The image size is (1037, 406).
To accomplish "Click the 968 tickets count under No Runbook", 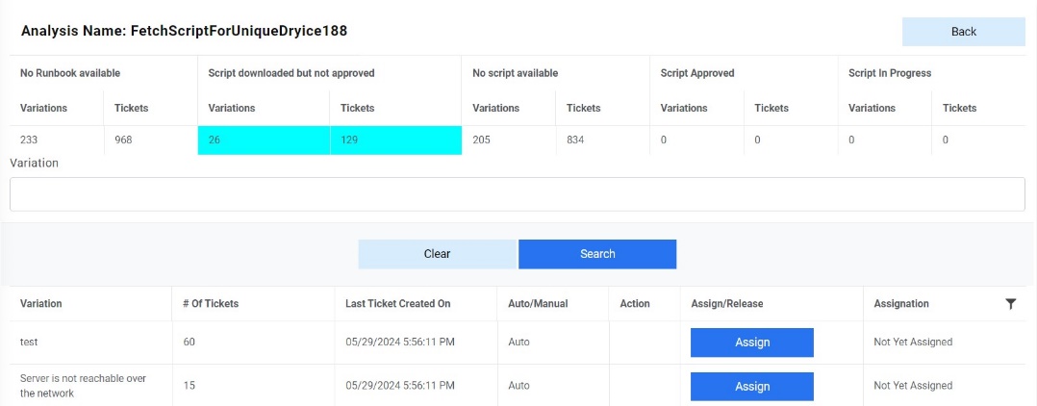I will tap(123, 140).
